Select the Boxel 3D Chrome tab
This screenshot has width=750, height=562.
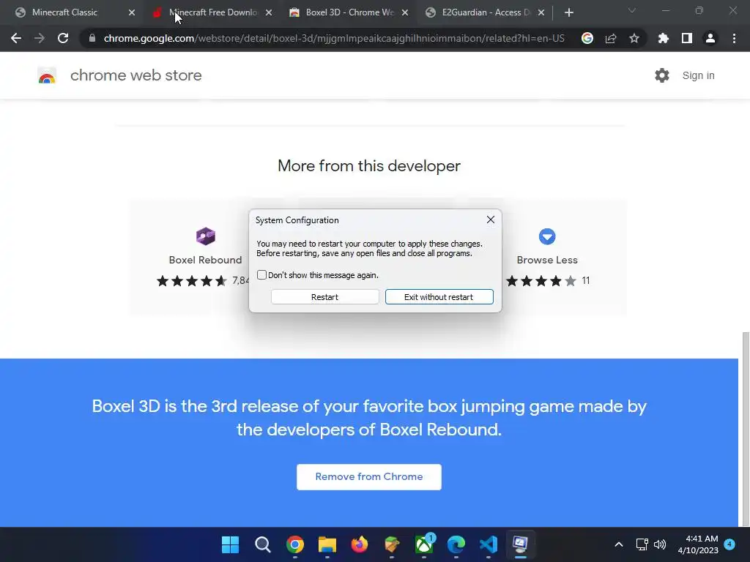tap(349, 12)
